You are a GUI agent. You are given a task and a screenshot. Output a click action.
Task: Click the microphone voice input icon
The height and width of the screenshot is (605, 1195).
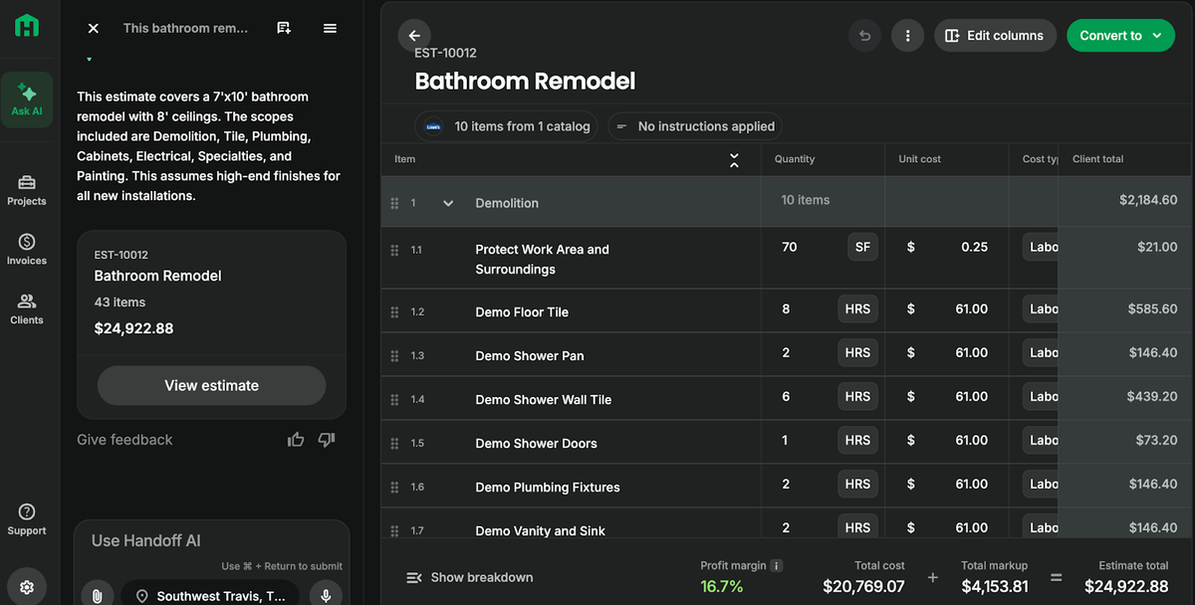[x=325, y=595]
